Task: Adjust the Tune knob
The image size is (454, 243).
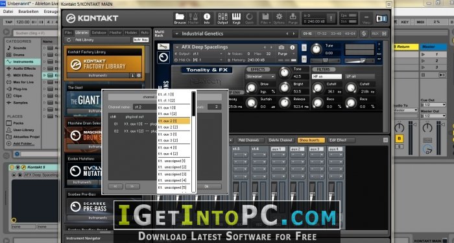Action: pos(317,49)
